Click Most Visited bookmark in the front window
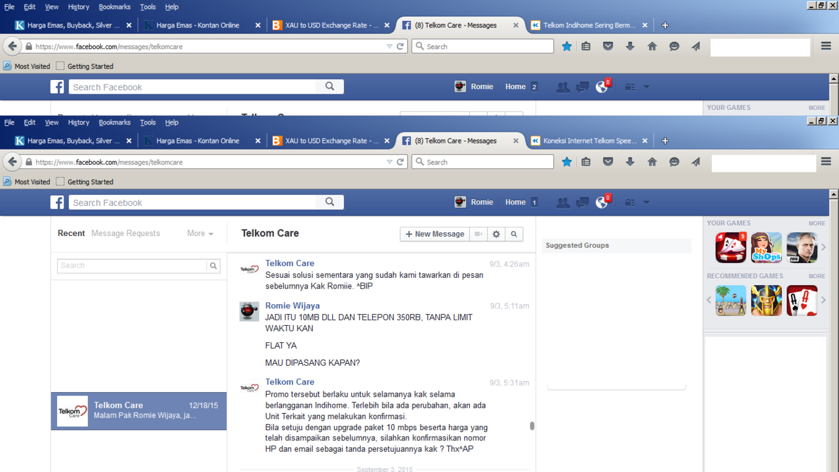This screenshot has width=839, height=472. [x=27, y=182]
